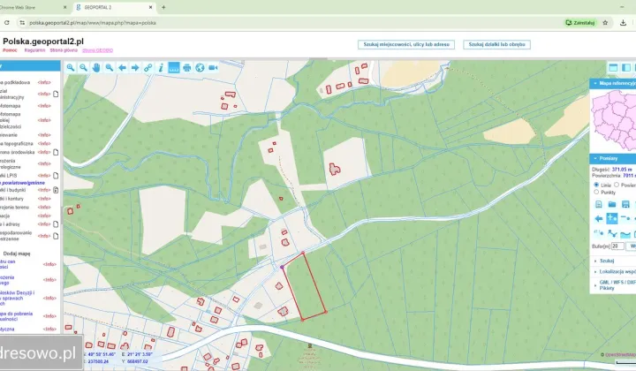Select the 'Powierzchnia' radio button
This screenshot has width=636, height=371.
pyautogui.click(x=617, y=185)
